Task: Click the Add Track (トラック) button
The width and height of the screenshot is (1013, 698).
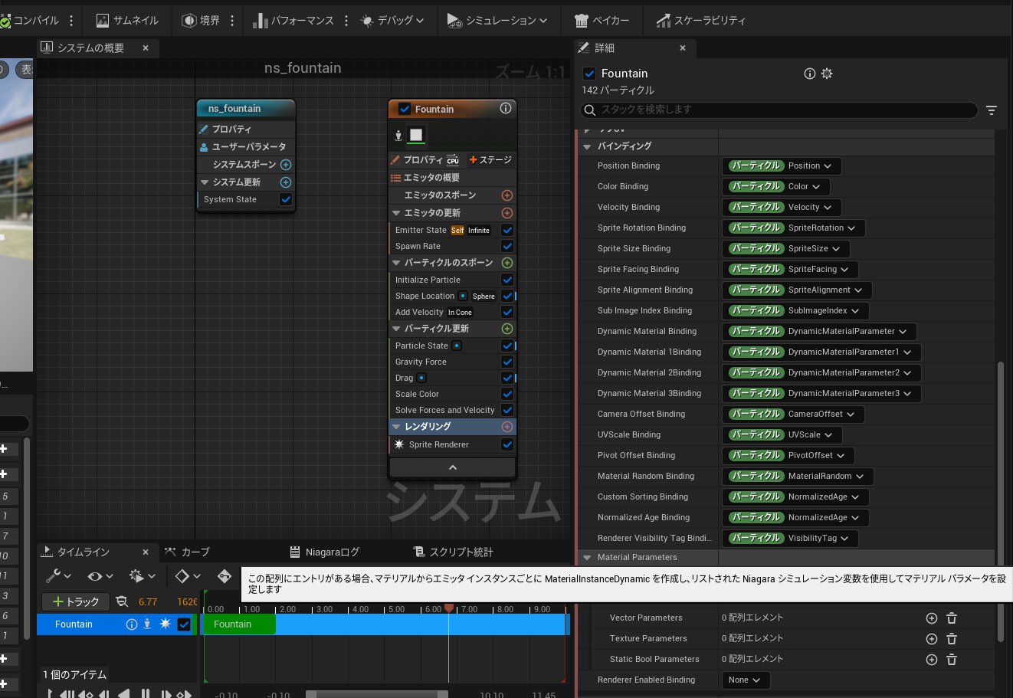Action: [76, 601]
